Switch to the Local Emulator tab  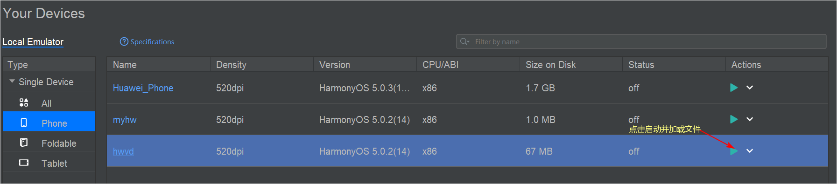[33, 42]
